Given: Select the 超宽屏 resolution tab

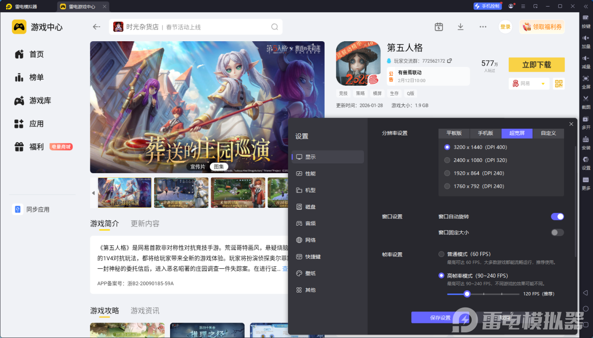Looking at the screenshot, I should pos(517,133).
